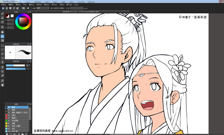The image size is (224, 135).
Task: Pick a shade in the color square
Action: click(23, 22)
